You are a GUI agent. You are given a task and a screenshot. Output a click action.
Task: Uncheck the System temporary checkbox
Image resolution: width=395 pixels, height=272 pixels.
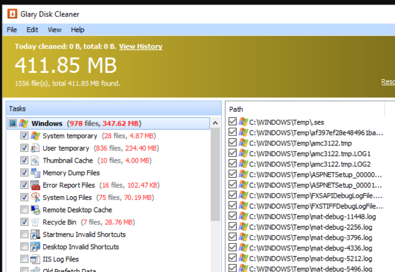(24, 135)
